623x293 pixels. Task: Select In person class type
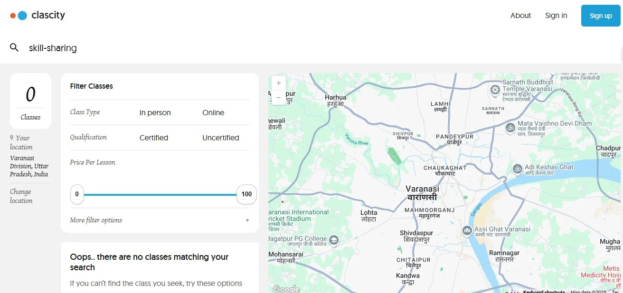(155, 113)
